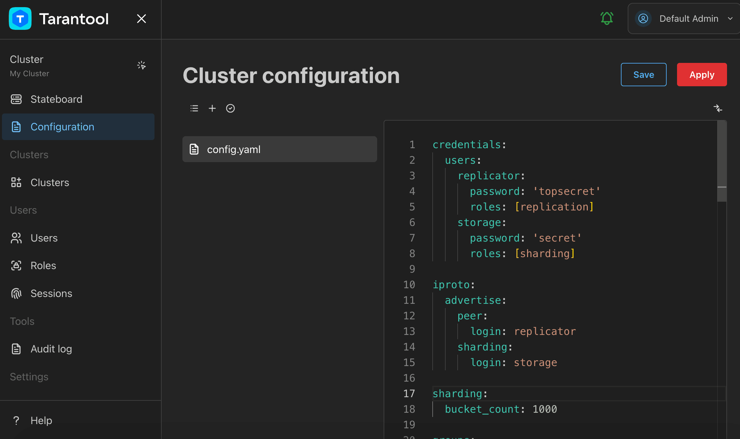Click the 'users:' key on line 2
This screenshot has height=439, width=740.
click(x=463, y=160)
